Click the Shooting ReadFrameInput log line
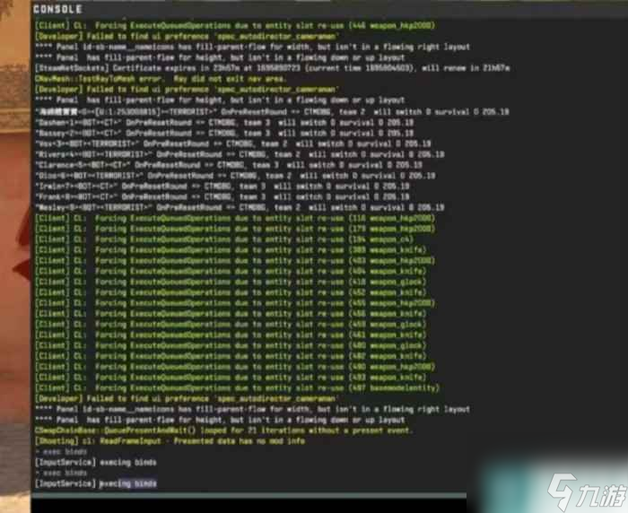The height and width of the screenshot is (513, 628). (x=170, y=441)
